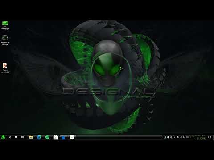Click the first system tray icon with brackets
214x160 pixels.
(165, 137)
